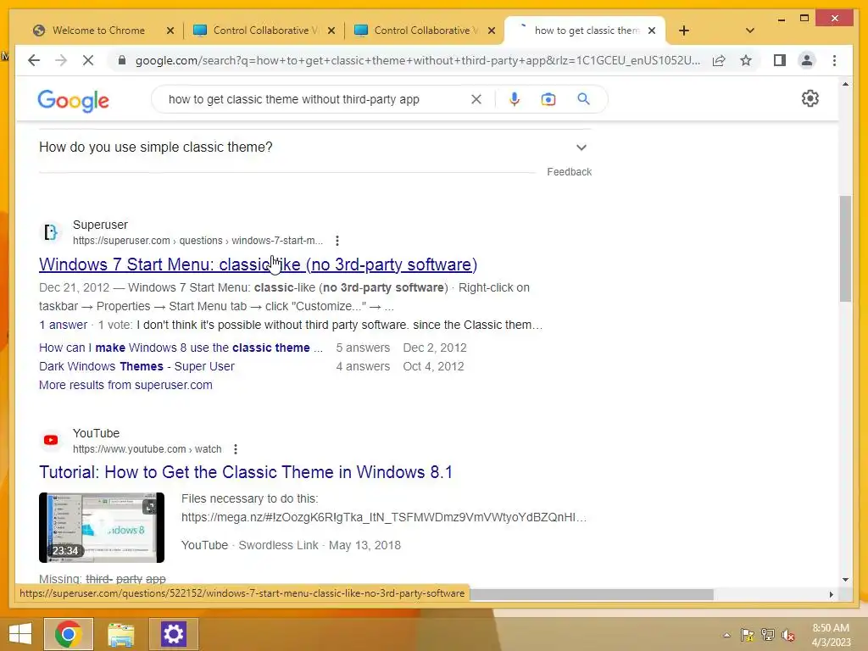Click the Feedback link

pos(569,172)
